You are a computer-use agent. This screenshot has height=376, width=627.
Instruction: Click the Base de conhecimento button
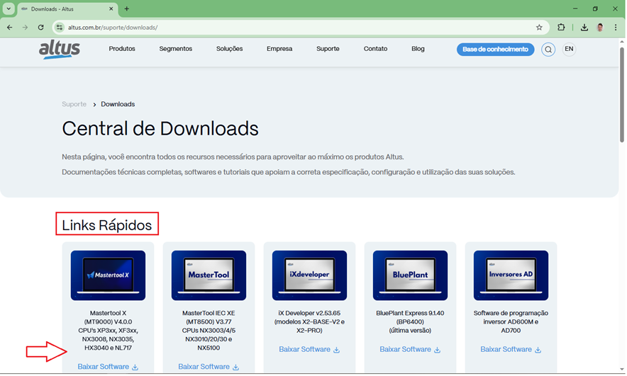(495, 50)
